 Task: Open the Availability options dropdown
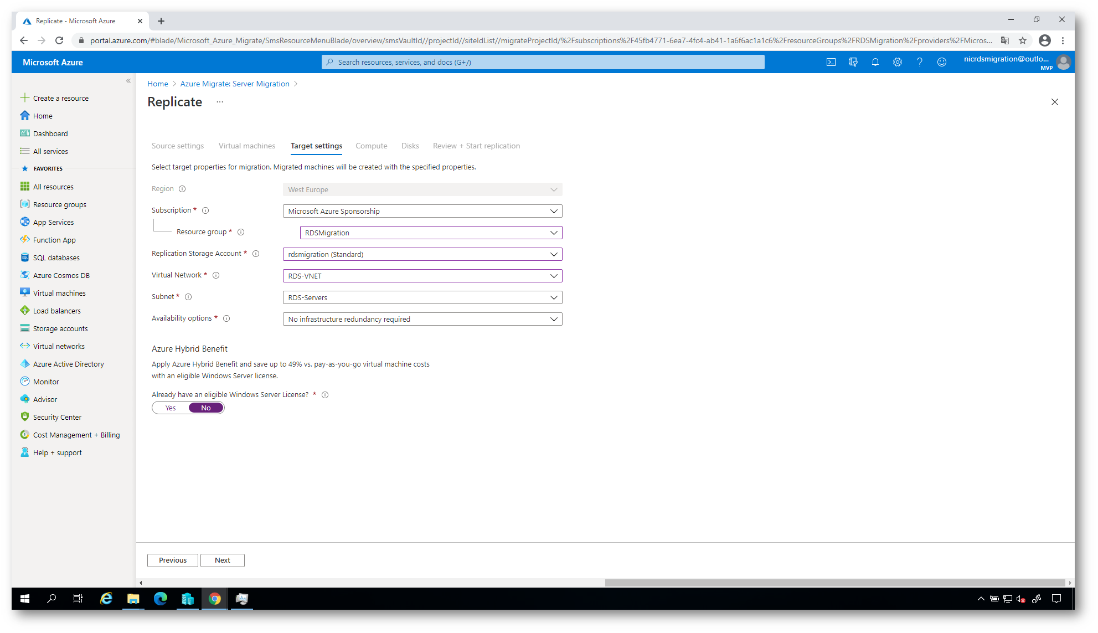click(422, 319)
